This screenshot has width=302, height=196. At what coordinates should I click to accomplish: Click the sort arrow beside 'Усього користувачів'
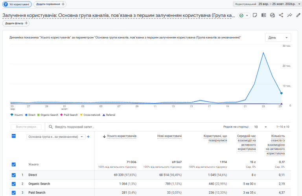pos(104,136)
